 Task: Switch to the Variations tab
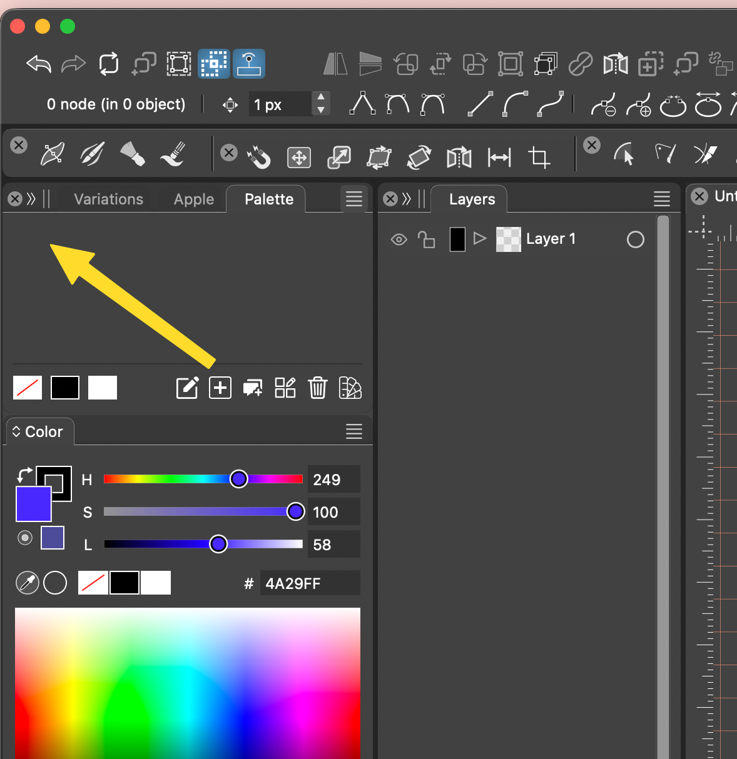pos(109,199)
